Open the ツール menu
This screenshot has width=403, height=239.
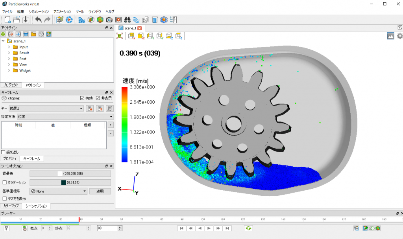tap(80, 11)
